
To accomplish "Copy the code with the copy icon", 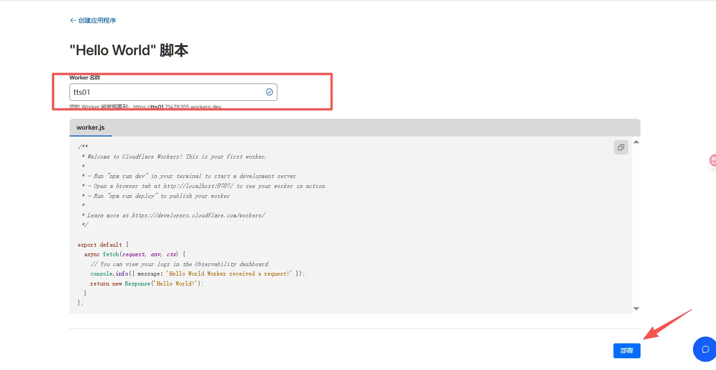I will pos(621,147).
